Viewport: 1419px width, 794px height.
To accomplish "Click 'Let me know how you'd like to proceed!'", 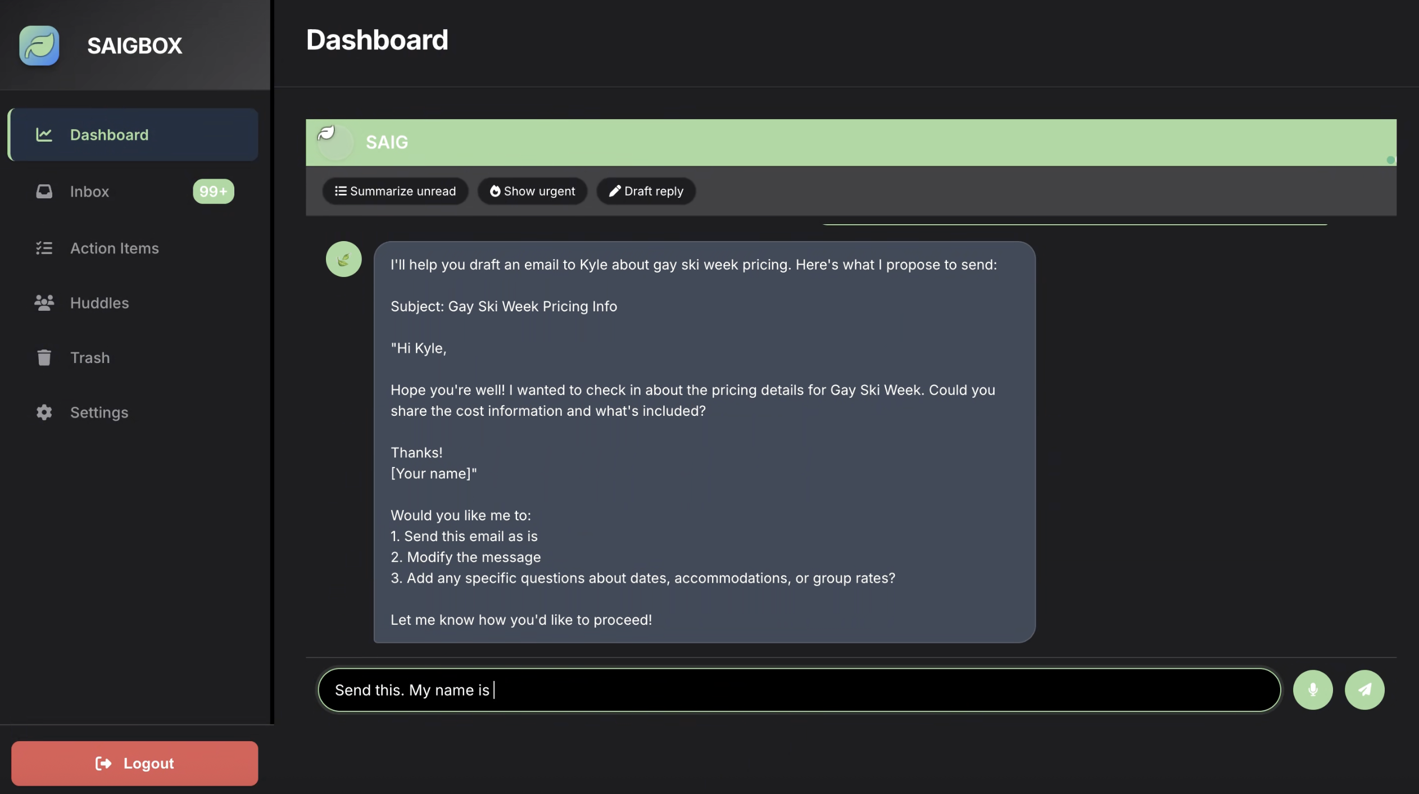I will 521,620.
